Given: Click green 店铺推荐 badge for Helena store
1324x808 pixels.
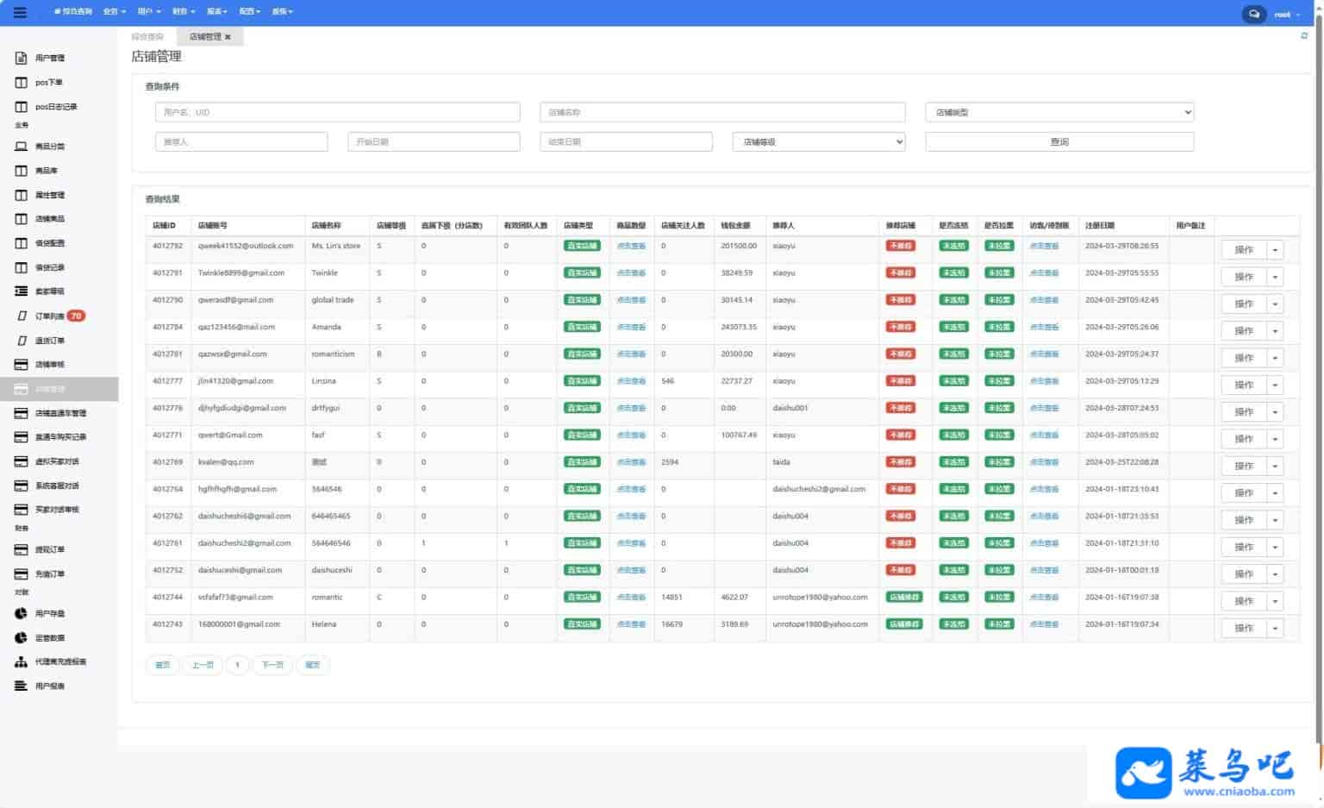Looking at the screenshot, I should [x=903, y=624].
